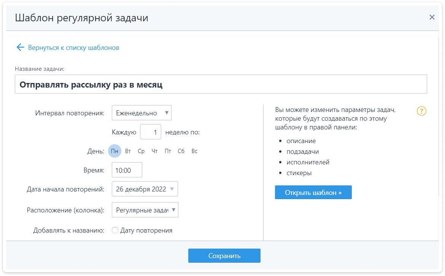Click the task name input field
This screenshot has width=445, height=276.
coord(221,85)
